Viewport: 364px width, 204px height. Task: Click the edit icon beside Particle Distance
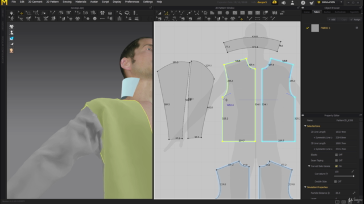click(x=354, y=193)
